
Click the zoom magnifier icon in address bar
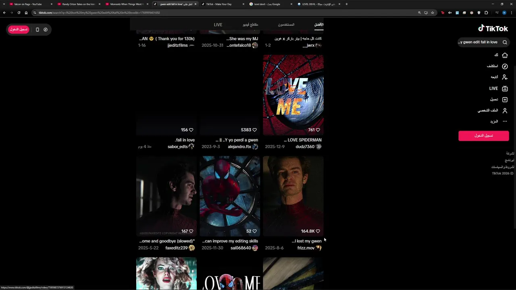click(x=419, y=12)
